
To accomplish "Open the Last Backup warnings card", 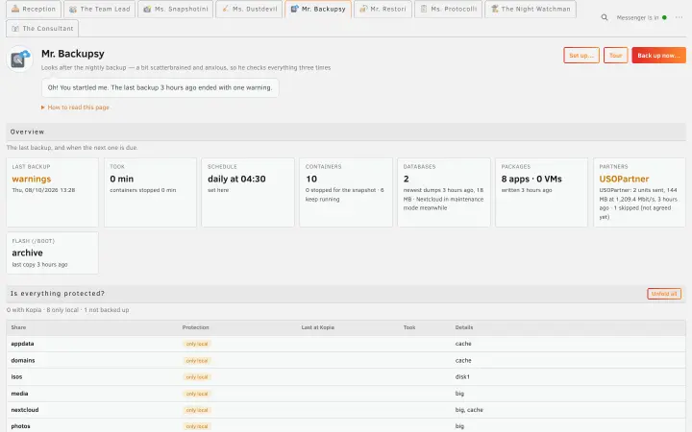I will [53, 192].
